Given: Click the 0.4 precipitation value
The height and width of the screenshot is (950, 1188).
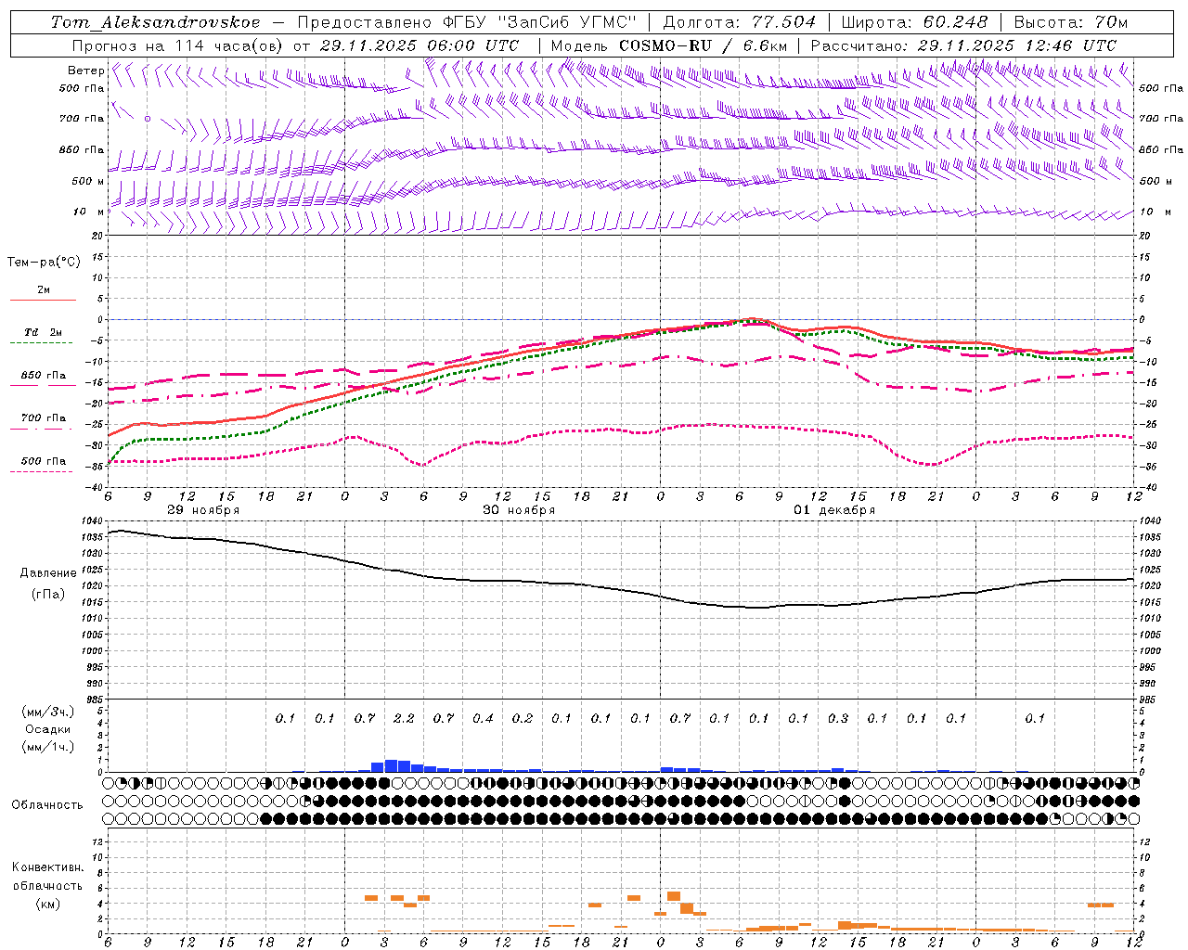Looking at the screenshot, I should coord(483,718).
